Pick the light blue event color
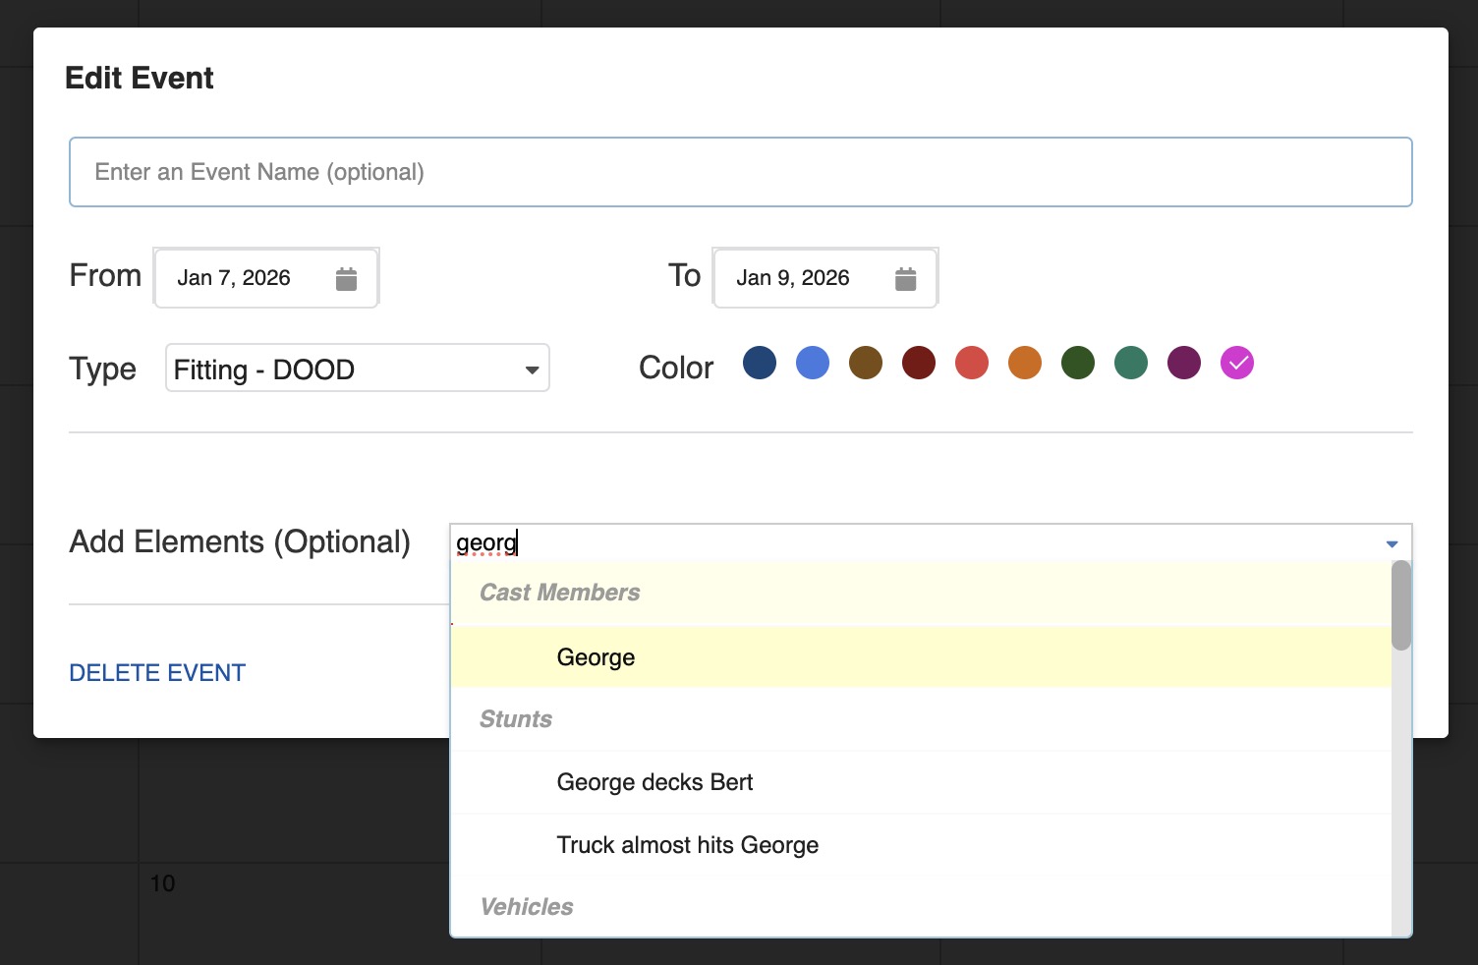Screen dimensions: 1478x965 813,363
